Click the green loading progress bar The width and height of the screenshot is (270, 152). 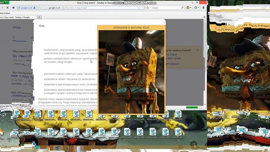click(192, 108)
